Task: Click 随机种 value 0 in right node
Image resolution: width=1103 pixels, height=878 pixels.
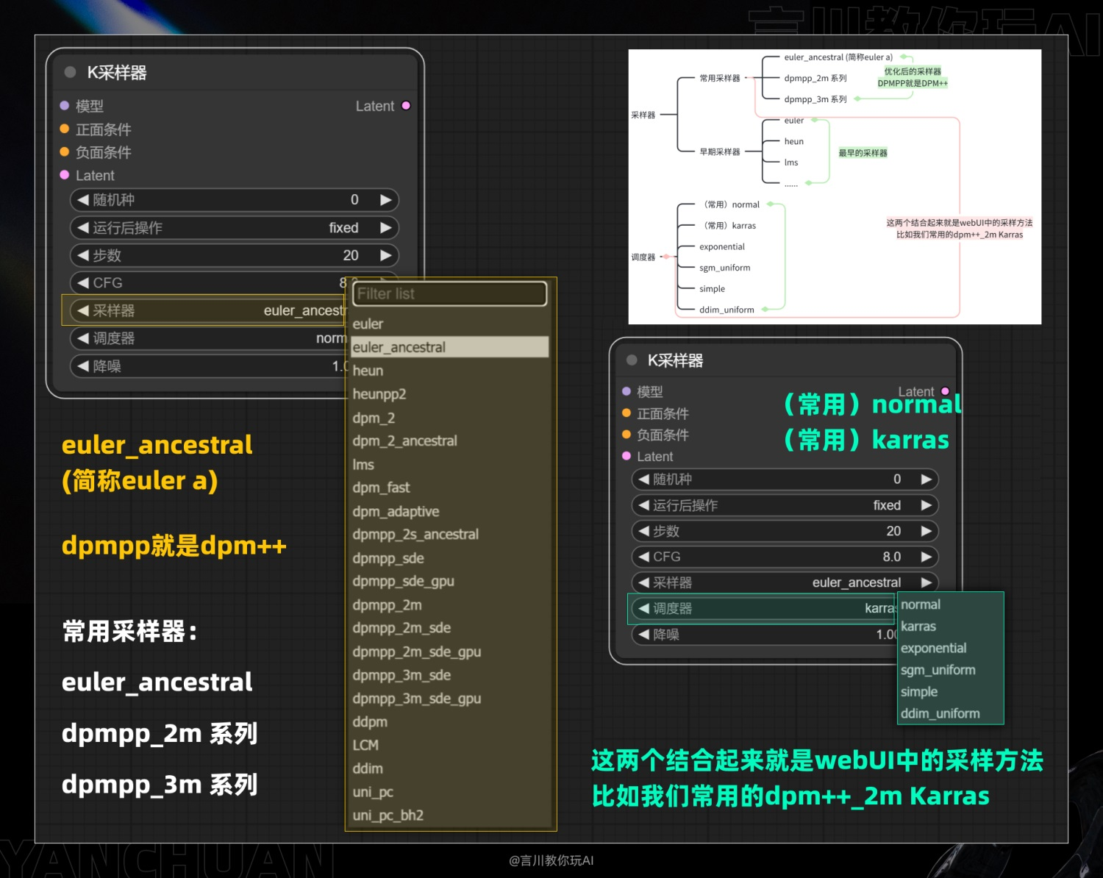Action: [x=897, y=479]
